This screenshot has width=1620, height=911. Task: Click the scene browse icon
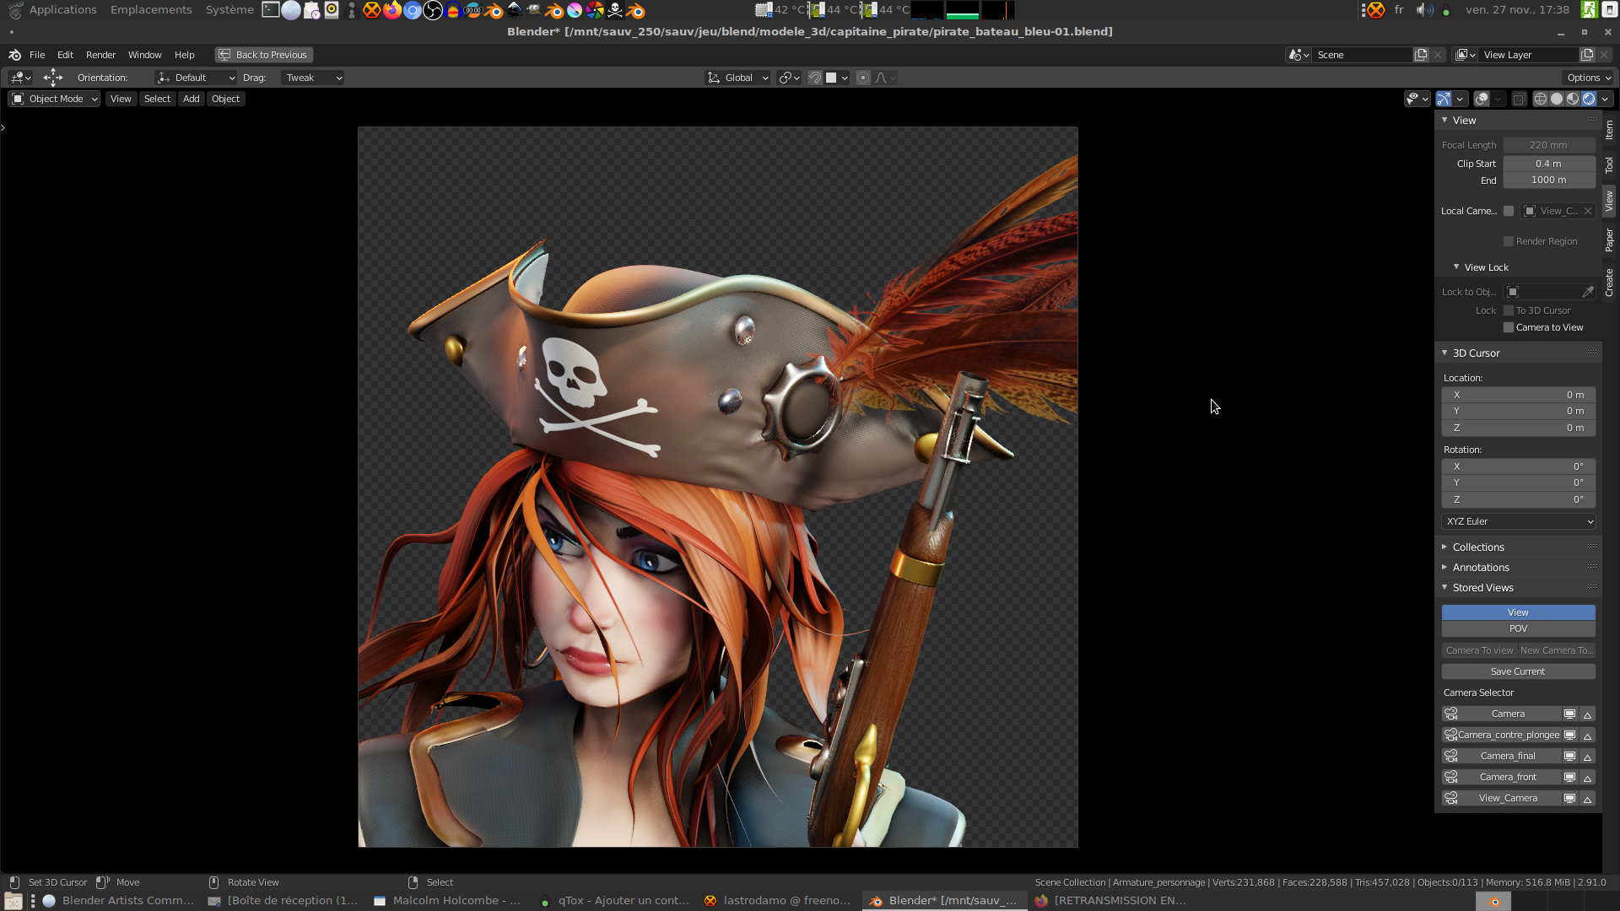click(x=1299, y=55)
